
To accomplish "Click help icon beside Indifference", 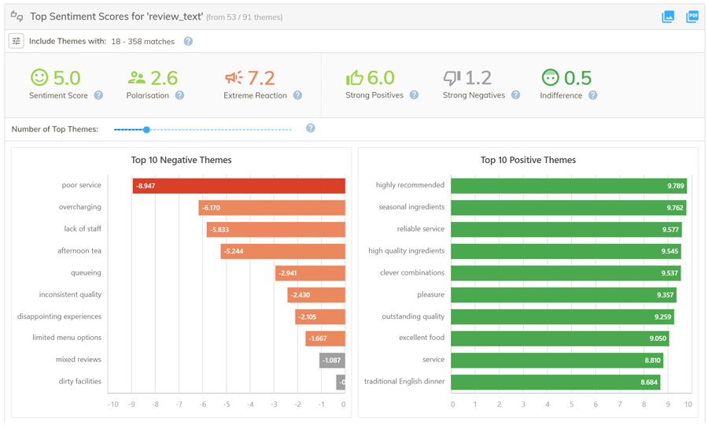I will pyautogui.click(x=593, y=95).
